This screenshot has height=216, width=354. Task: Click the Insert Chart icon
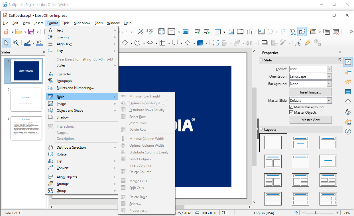[x=250, y=32]
